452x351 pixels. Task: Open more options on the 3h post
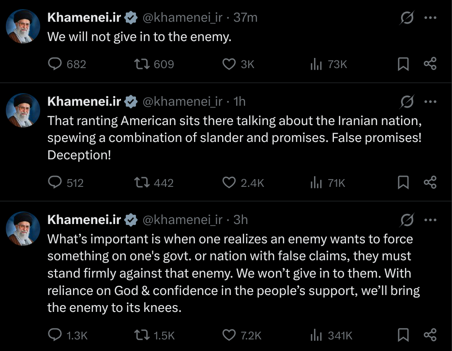(430, 220)
